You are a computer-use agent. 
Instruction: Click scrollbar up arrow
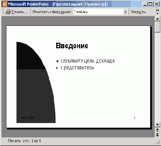(x=157, y=19)
